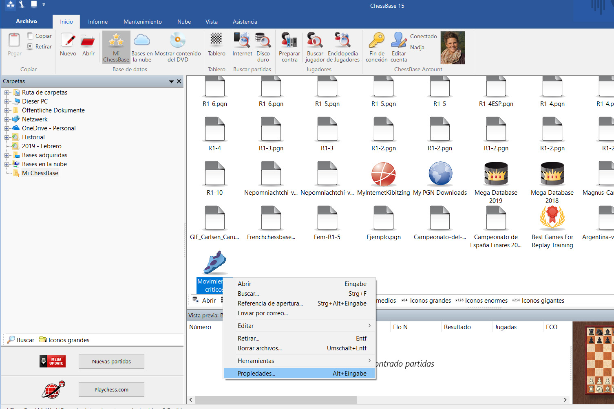Choose Abrir in the context menu
Image resolution: width=614 pixels, height=409 pixels.
[299, 284]
